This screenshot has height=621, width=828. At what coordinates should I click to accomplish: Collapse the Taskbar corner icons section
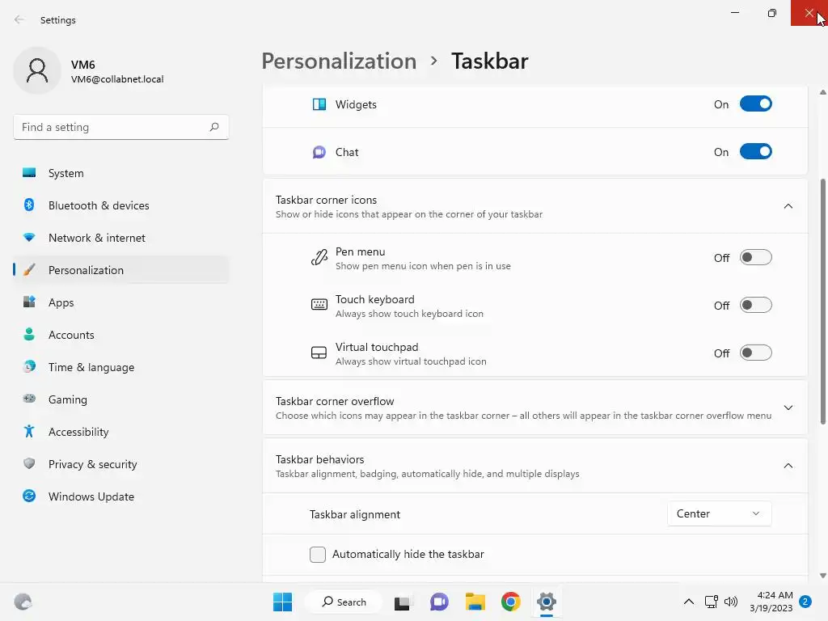(x=788, y=206)
